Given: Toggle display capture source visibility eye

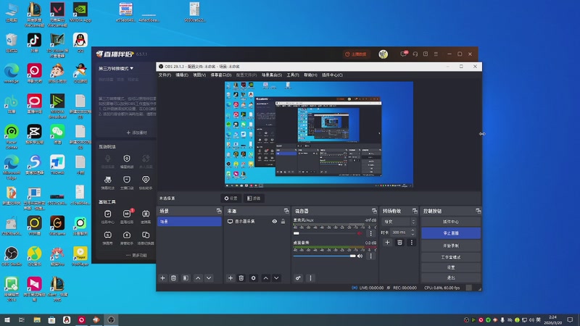Looking at the screenshot, I should [x=275, y=222].
